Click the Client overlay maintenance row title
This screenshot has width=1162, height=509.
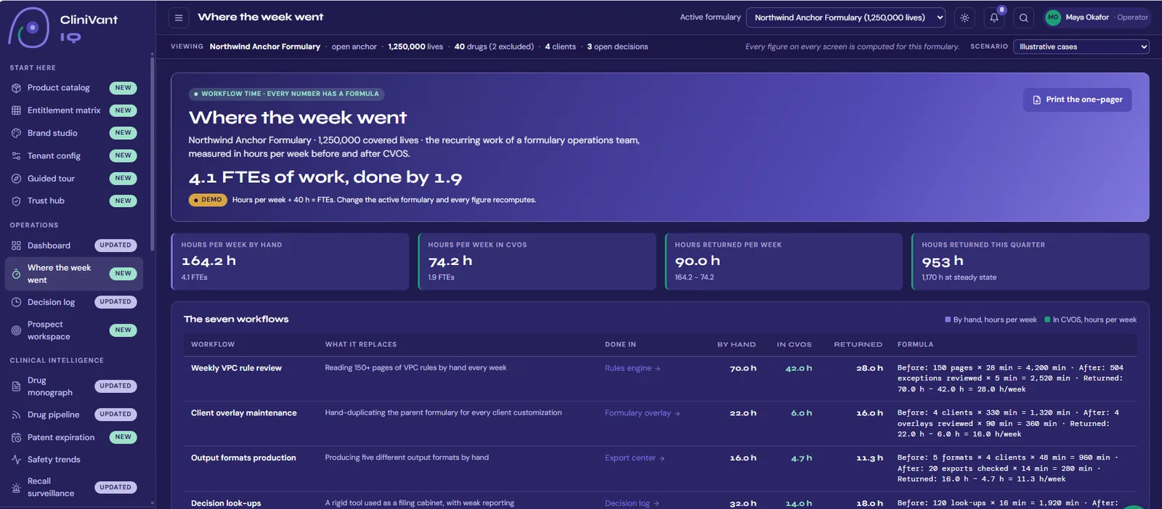(244, 413)
